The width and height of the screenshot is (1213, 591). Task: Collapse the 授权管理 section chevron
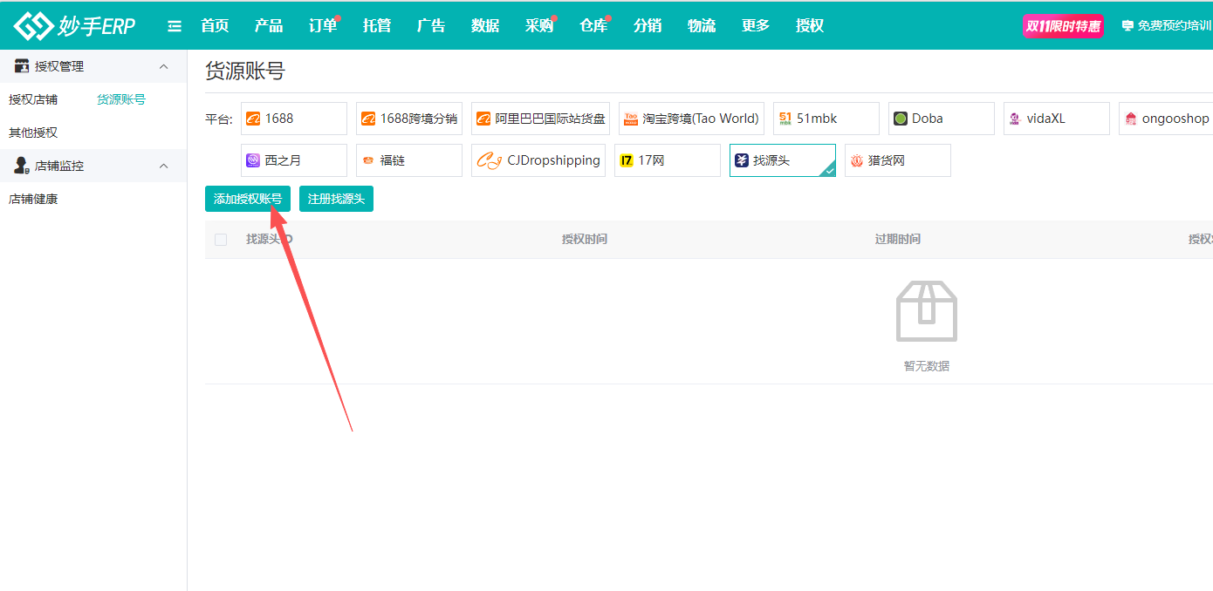pyautogui.click(x=163, y=66)
